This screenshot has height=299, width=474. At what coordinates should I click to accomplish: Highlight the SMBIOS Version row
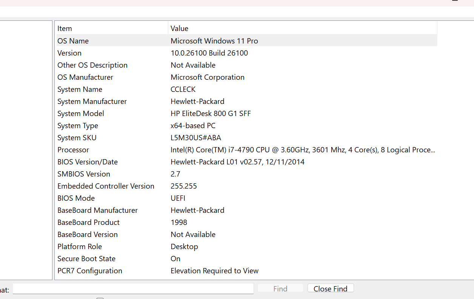[x=84, y=174]
